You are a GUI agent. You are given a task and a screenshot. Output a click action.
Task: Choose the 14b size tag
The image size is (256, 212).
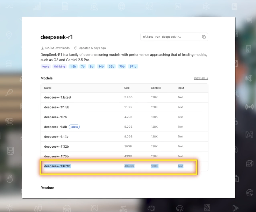pos(101,66)
